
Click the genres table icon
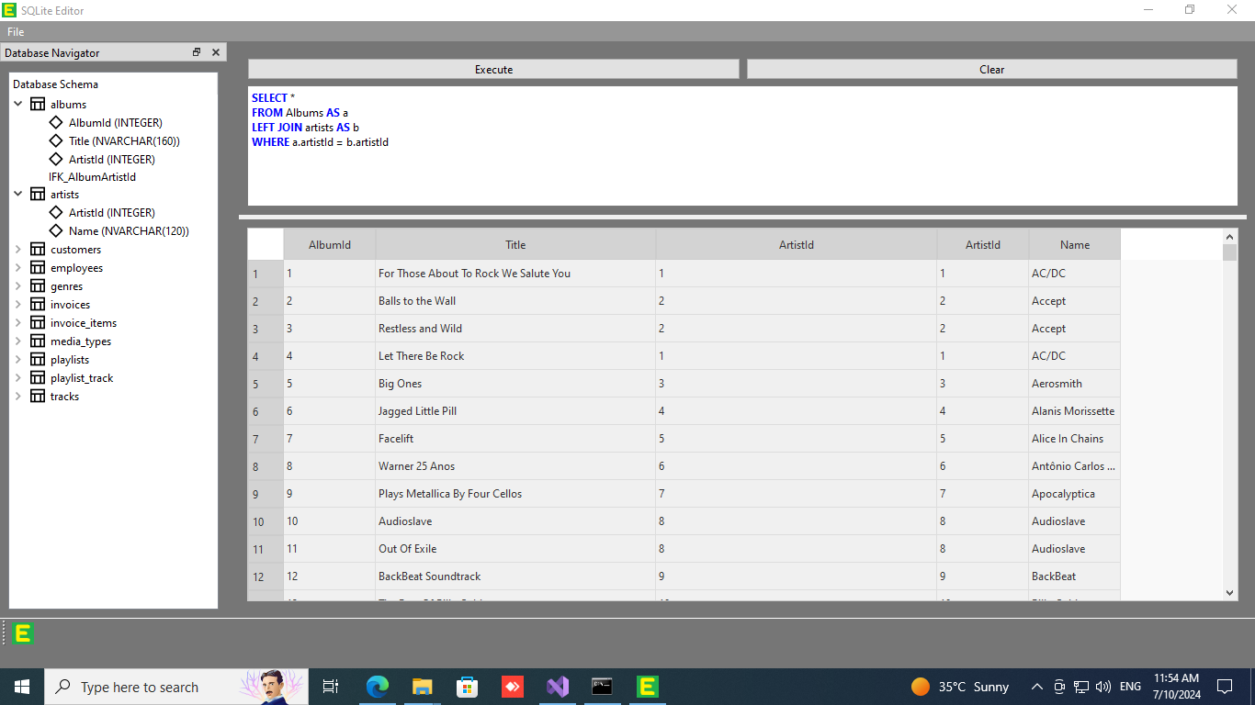point(37,285)
